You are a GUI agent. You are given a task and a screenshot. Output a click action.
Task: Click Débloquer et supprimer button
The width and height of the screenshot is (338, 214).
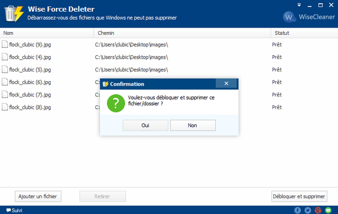299,197
